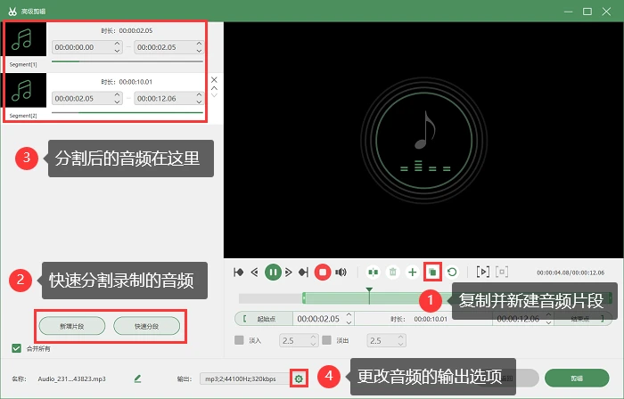Click the trash delete segment icon
The height and width of the screenshot is (399, 624).
pos(393,273)
